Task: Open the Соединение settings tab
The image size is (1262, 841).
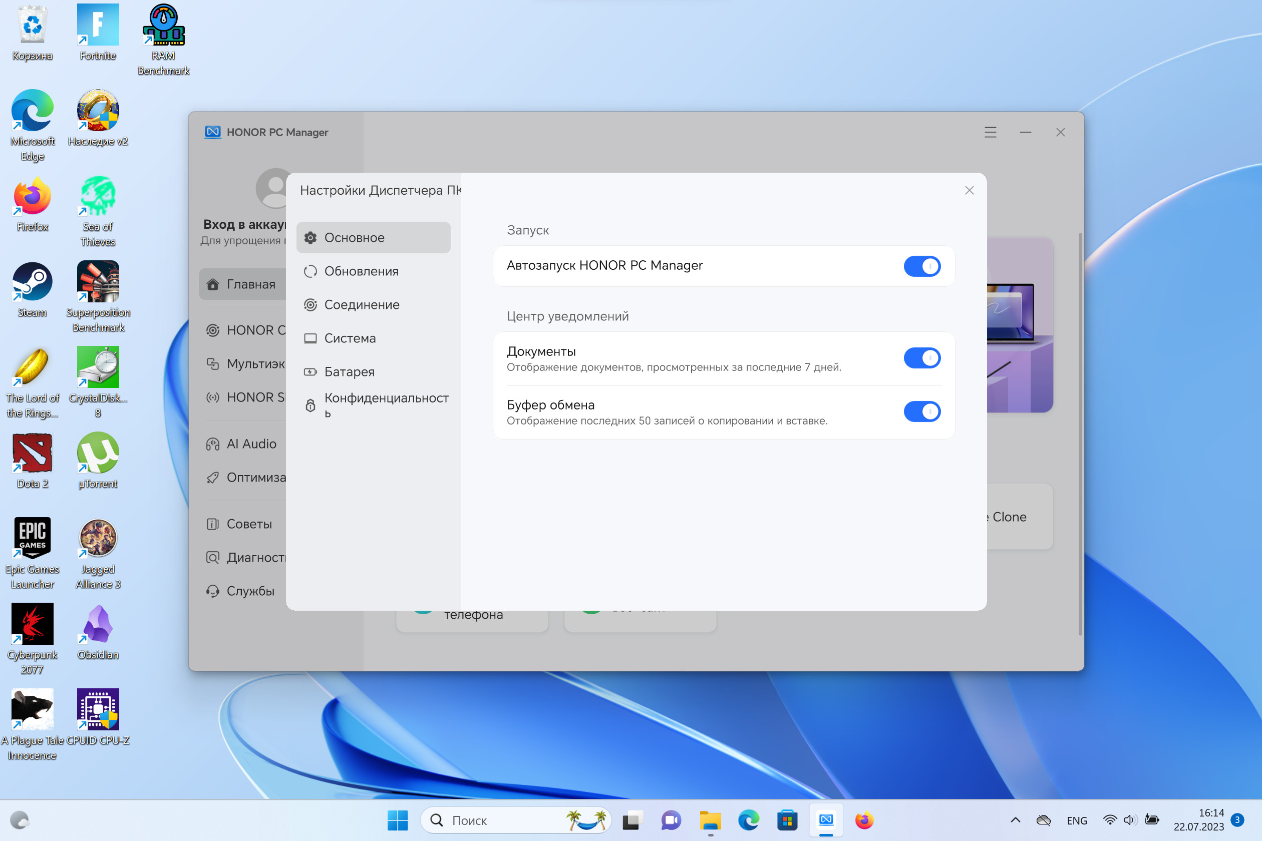Action: [x=374, y=305]
